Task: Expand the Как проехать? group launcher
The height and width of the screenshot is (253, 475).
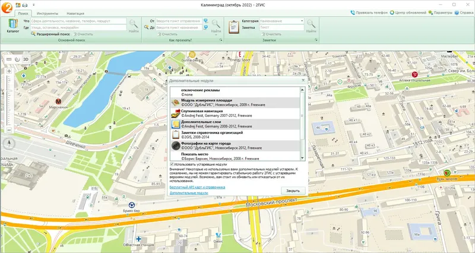Action: 220,40
